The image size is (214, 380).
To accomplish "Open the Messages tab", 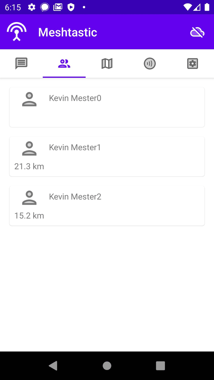I will click(x=21, y=64).
